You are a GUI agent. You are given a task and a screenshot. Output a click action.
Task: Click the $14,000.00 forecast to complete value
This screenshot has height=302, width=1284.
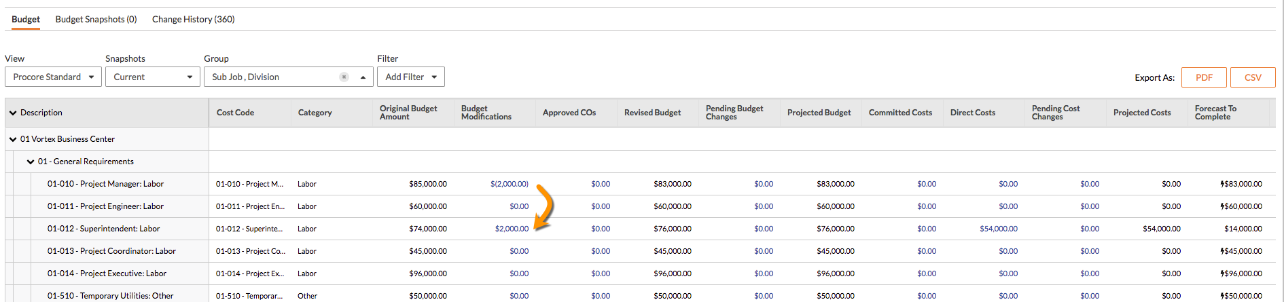(1243, 229)
